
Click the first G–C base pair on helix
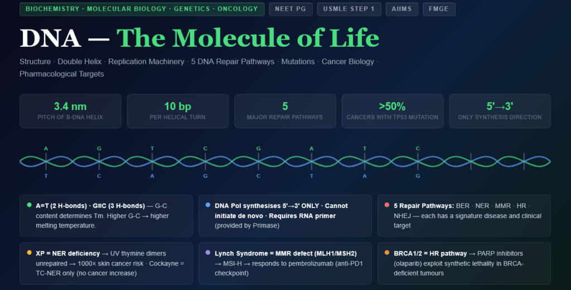(99, 162)
